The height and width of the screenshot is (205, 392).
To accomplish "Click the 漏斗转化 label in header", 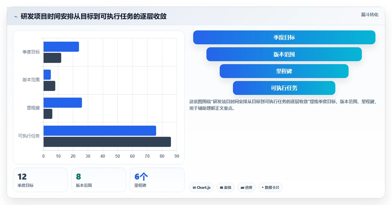I will (x=369, y=15).
